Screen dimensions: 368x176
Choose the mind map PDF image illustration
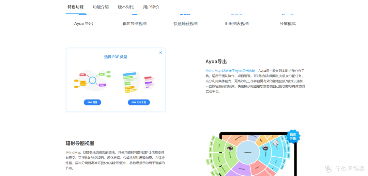click(x=92, y=81)
